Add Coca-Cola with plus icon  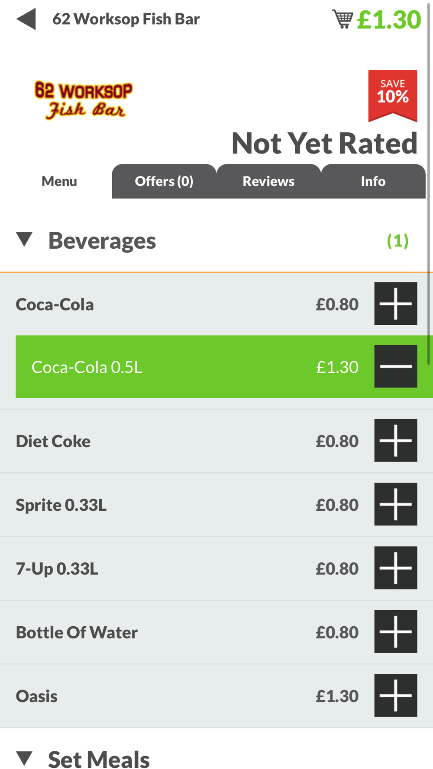(396, 304)
